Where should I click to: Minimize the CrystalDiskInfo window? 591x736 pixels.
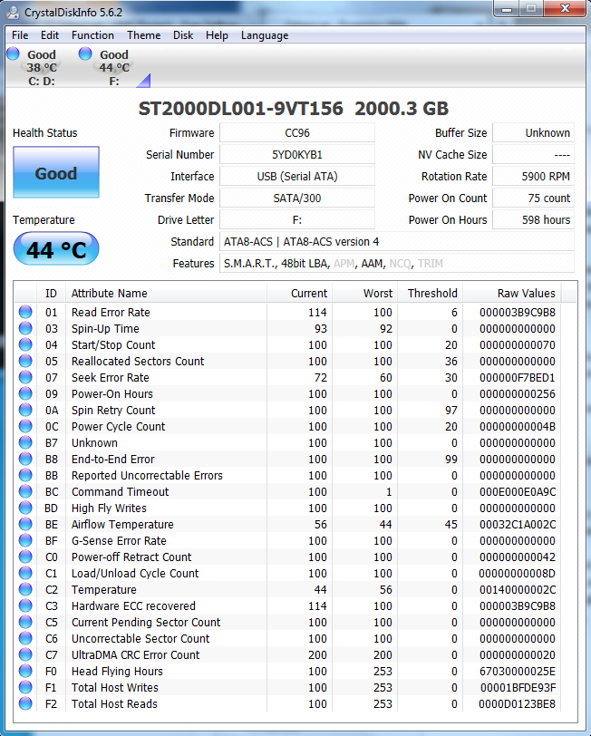click(507, 9)
